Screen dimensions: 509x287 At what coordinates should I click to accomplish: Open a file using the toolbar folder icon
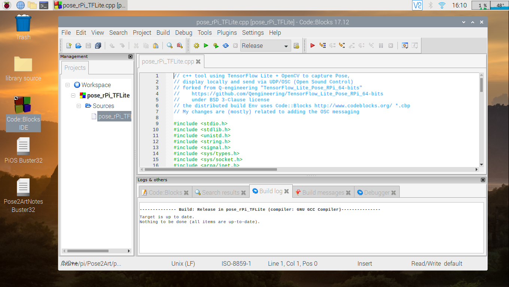(x=78, y=46)
